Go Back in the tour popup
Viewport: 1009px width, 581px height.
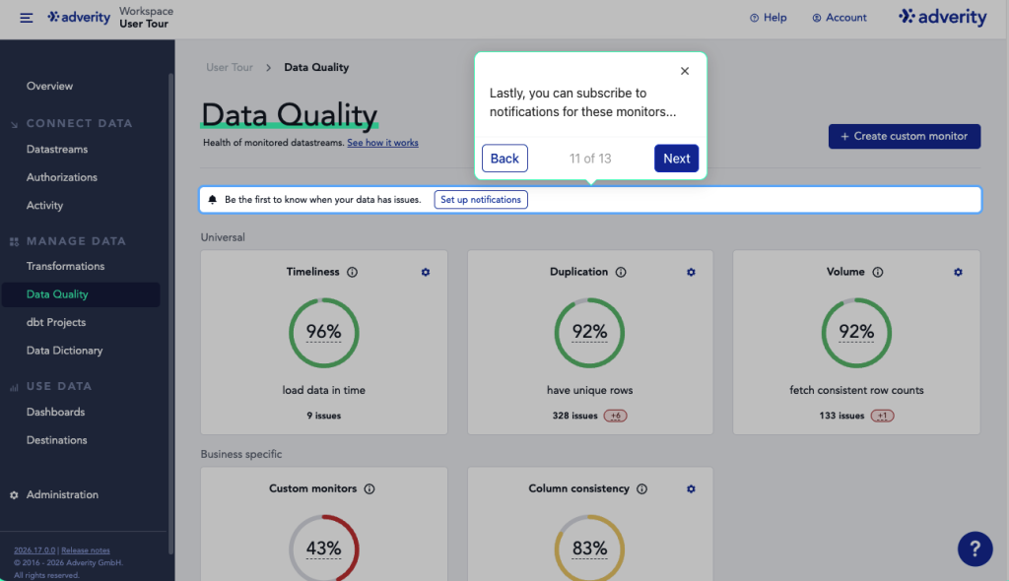[x=504, y=159]
